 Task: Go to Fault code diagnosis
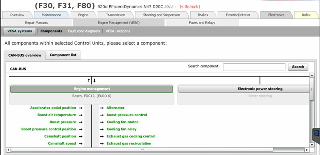point(84,31)
